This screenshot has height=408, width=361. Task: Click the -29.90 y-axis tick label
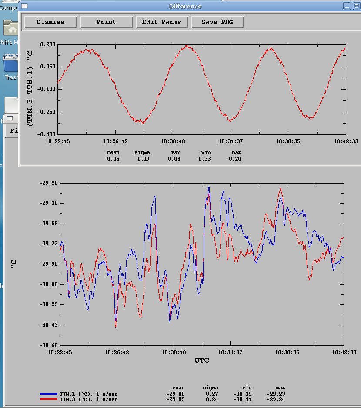click(48, 264)
